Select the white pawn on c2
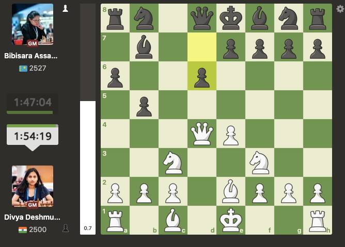345x247 pixels. [x=173, y=193]
